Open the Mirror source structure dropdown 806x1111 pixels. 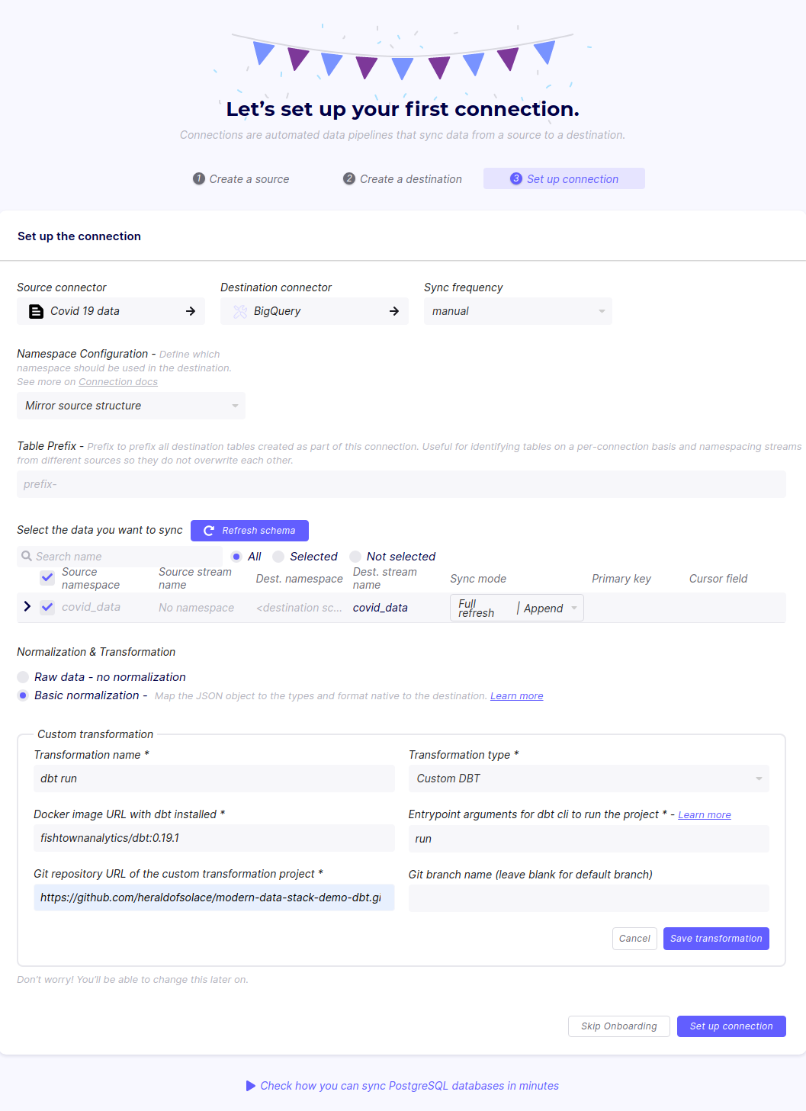click(x=130, y=406)
